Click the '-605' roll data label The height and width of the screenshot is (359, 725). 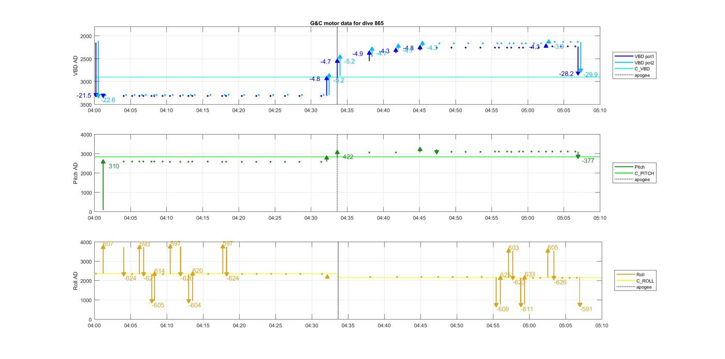coord(157,306)
